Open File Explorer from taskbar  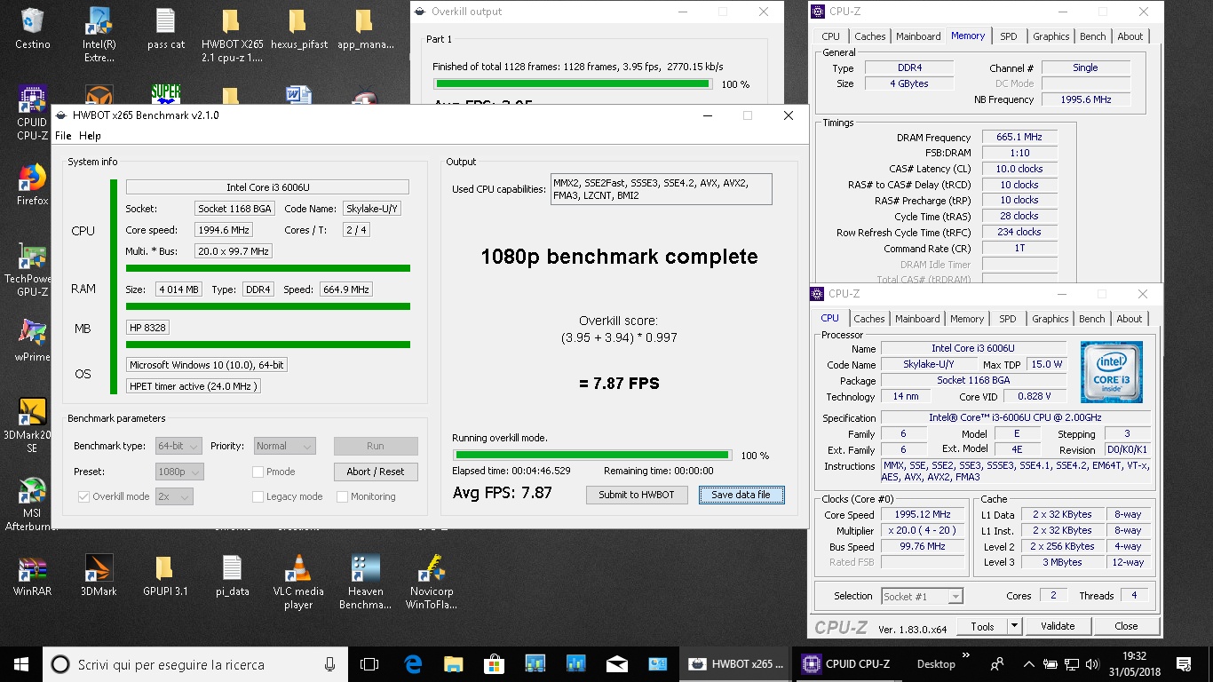[x=454, y=664]
